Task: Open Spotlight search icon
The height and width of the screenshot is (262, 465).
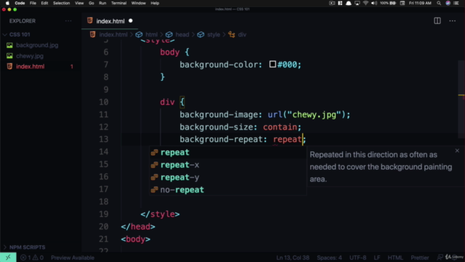Action: [439, 3]
